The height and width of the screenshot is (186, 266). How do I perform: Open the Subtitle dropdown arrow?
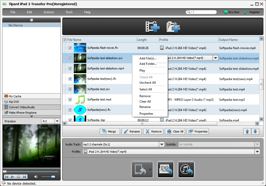point(257,144)
